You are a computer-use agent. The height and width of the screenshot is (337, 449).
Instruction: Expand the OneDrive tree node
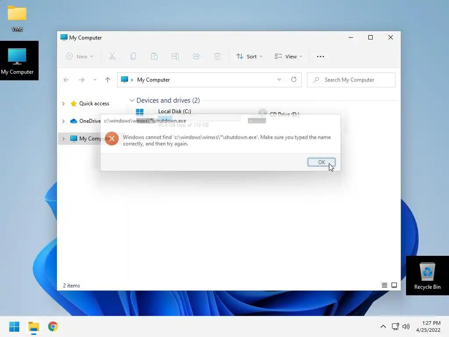64,121
